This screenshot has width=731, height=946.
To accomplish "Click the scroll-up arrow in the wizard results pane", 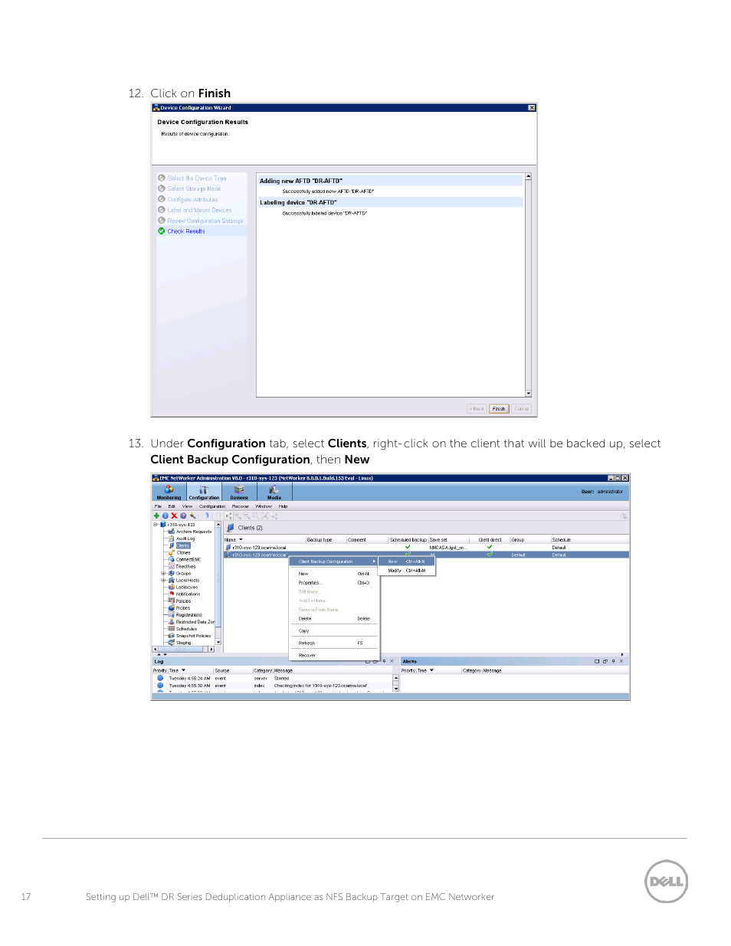I will (x=528, y=177).
